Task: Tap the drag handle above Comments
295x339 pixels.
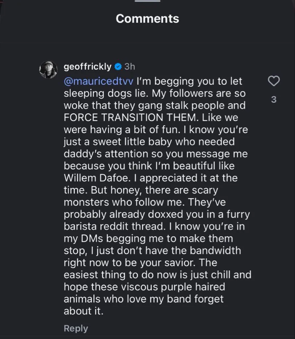Action: [147, 1]
